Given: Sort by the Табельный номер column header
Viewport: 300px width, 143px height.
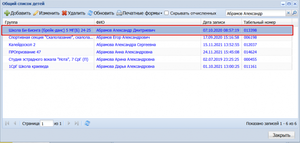Looking at the screenshot, I should point(267,22).
